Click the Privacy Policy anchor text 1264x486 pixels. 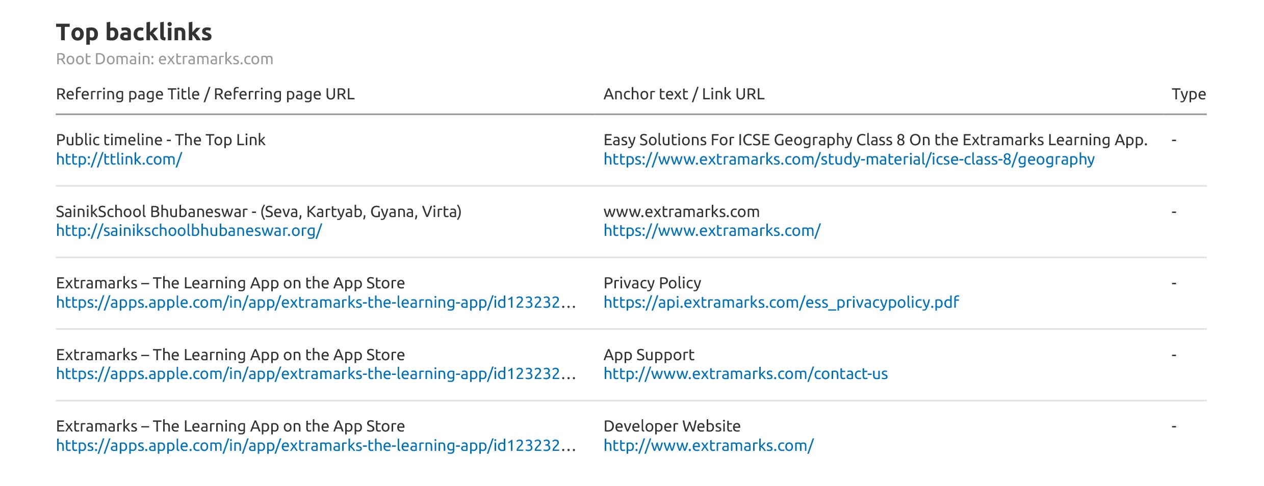tap(652, 283)
